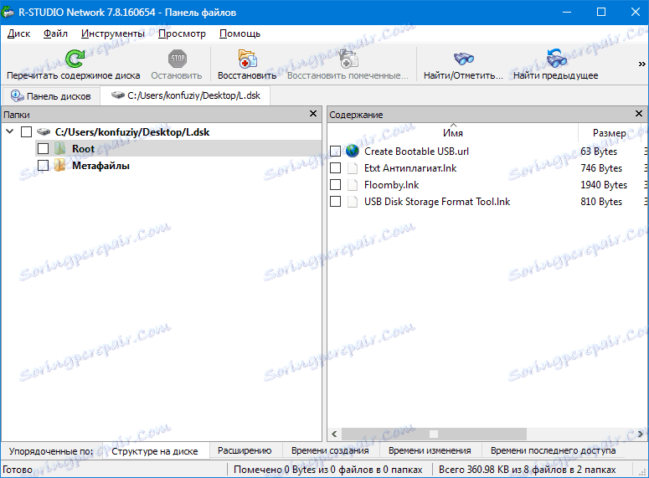Open the Помощь menu
649x478 pixels.
point(240,33)
